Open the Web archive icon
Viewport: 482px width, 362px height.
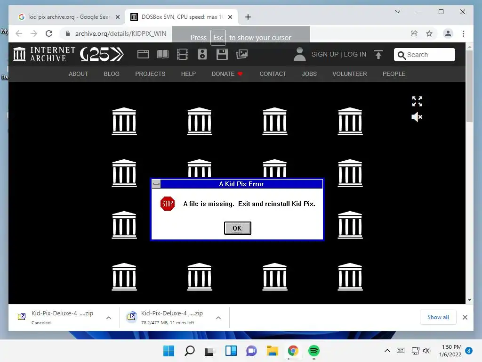click(143, 54)
